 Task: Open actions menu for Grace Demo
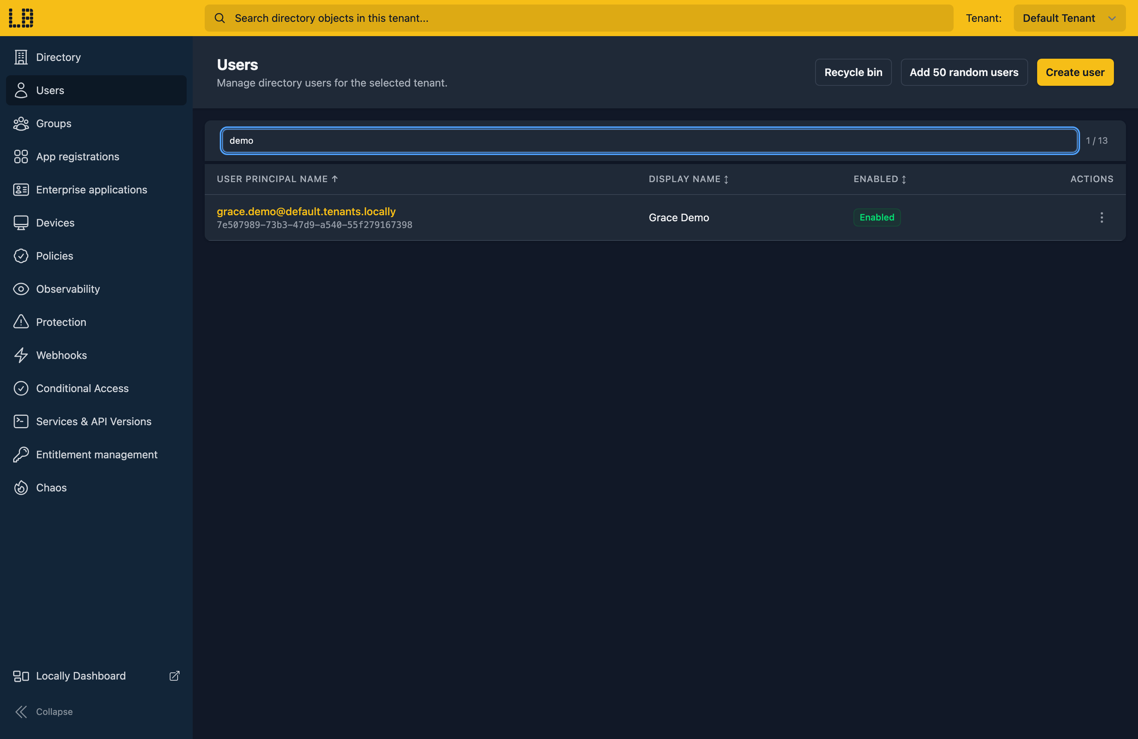coord(1101,217)
